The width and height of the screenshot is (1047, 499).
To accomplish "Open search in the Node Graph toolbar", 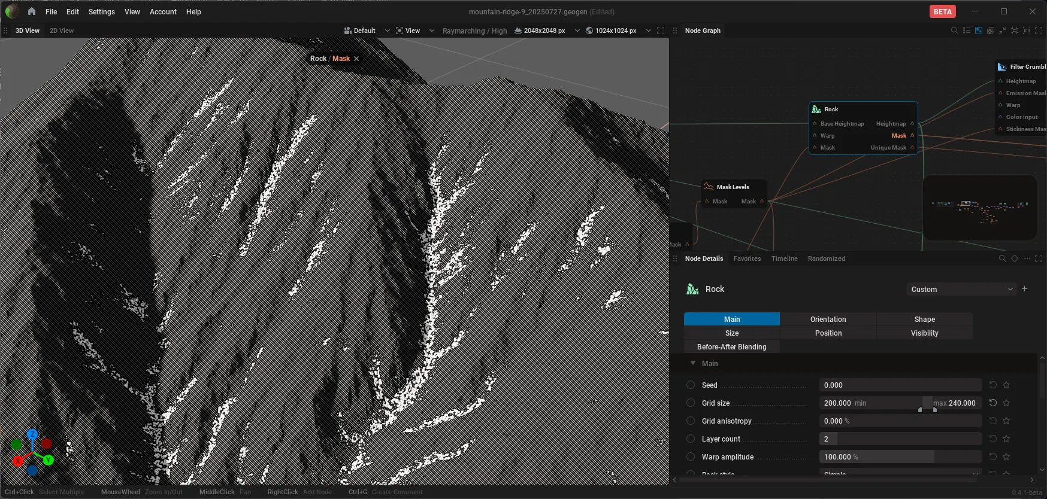I will [x=954, y=31].
